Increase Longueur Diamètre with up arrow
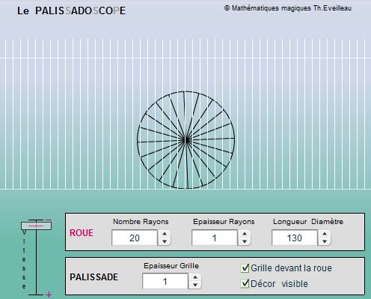Viewport: 371px width, 299px height. pos(325,234)
